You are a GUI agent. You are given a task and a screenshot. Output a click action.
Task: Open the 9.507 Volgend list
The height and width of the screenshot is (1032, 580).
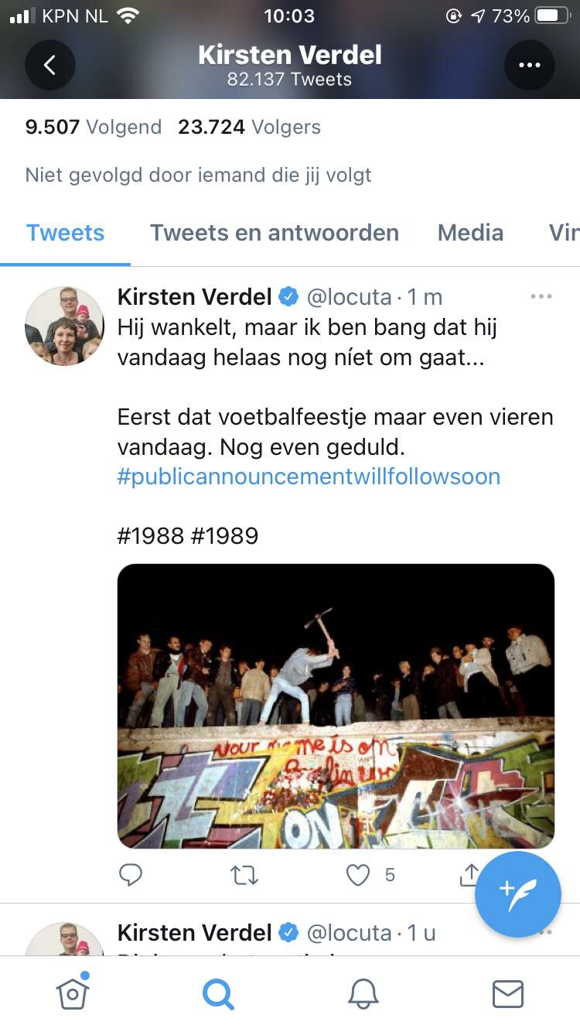tap(94, 127)
